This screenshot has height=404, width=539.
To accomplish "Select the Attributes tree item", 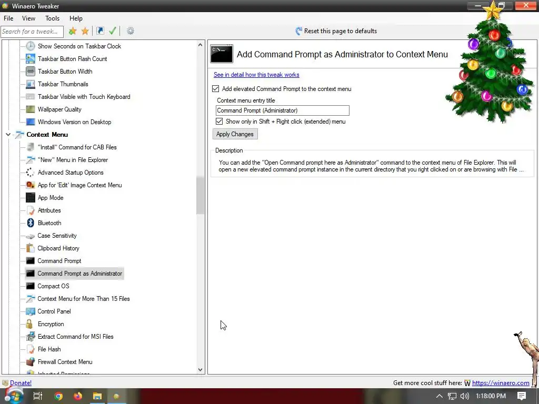I will click(49, 210).
